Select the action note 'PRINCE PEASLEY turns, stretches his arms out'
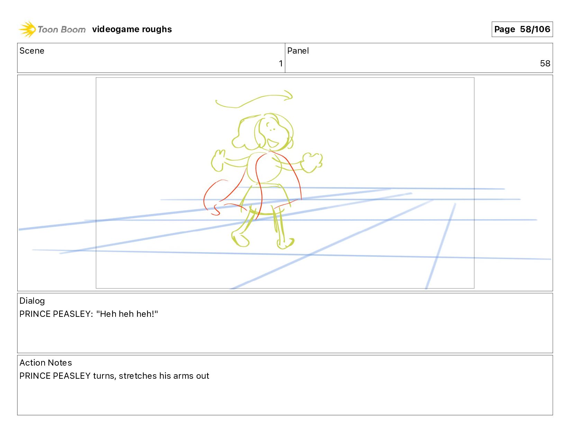 point(114,376)
